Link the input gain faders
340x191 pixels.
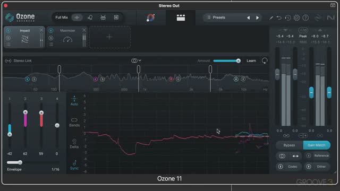pos(286,136)
